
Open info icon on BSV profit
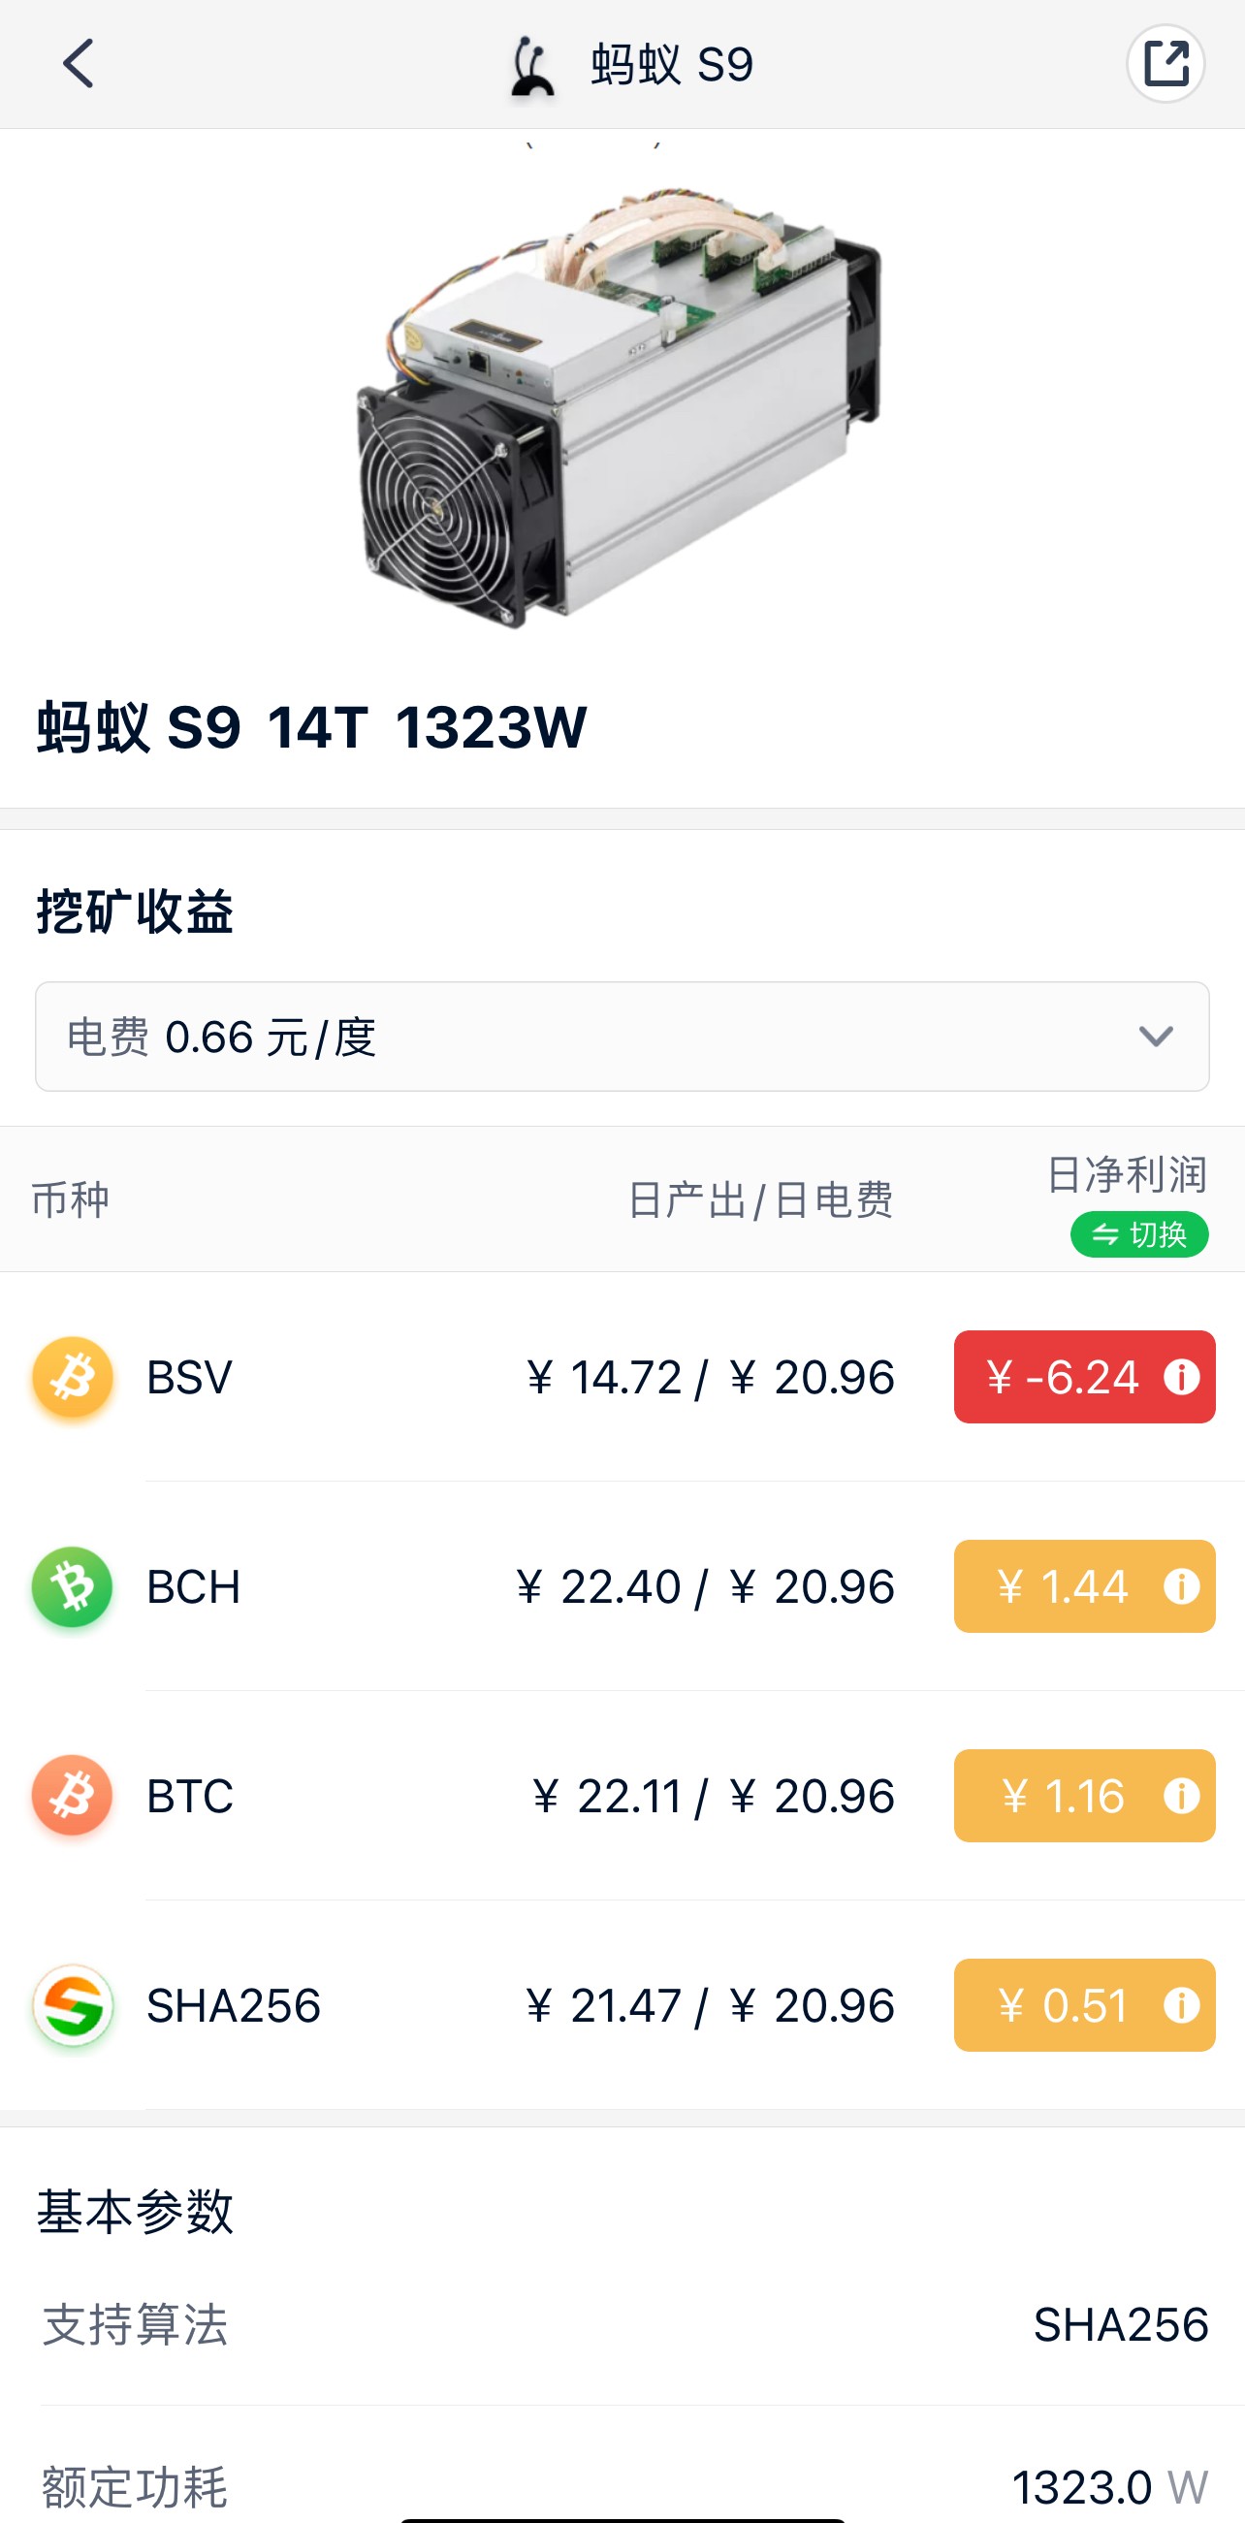(x=1181, y=1377)
